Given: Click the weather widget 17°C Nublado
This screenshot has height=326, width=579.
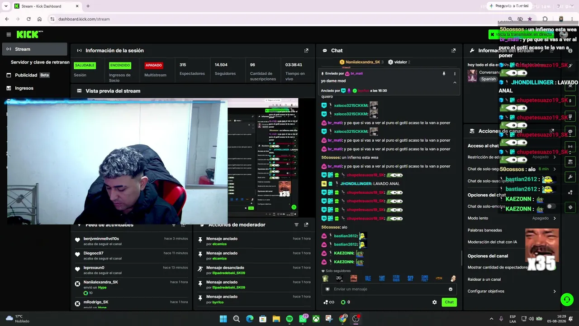Looking at the screenshot, I should (x=17, y=319).
